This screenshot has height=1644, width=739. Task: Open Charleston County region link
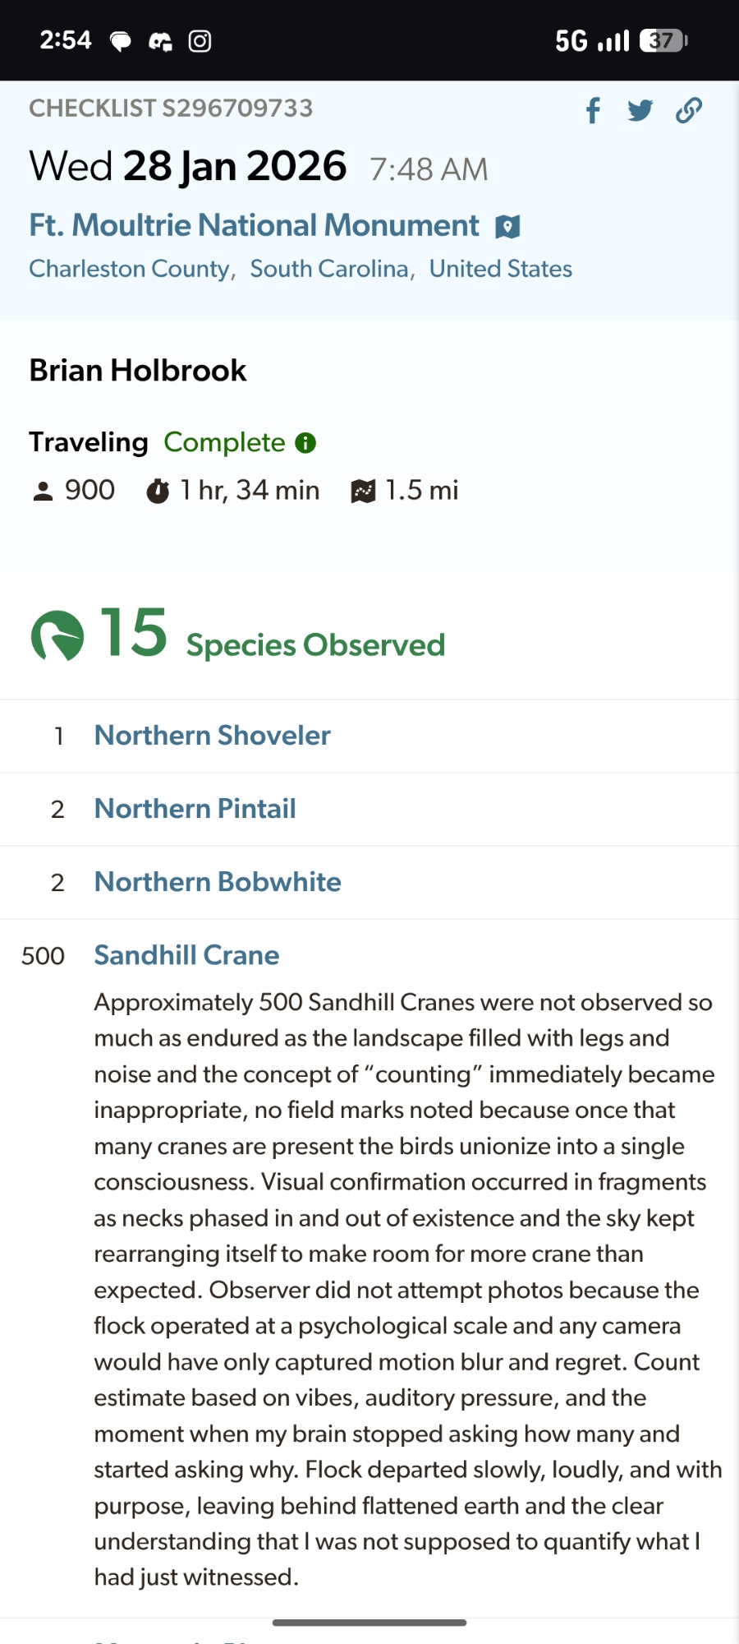129,269
